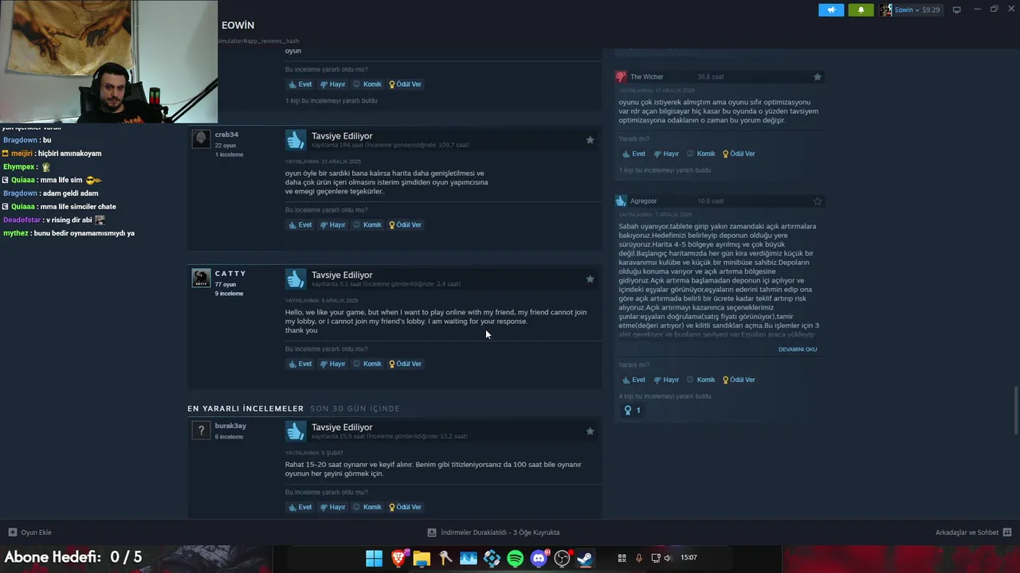Click Oyun Ekle at bottom left

click(30, 532)
